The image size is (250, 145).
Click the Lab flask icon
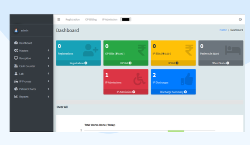click(x=16, y=73)
